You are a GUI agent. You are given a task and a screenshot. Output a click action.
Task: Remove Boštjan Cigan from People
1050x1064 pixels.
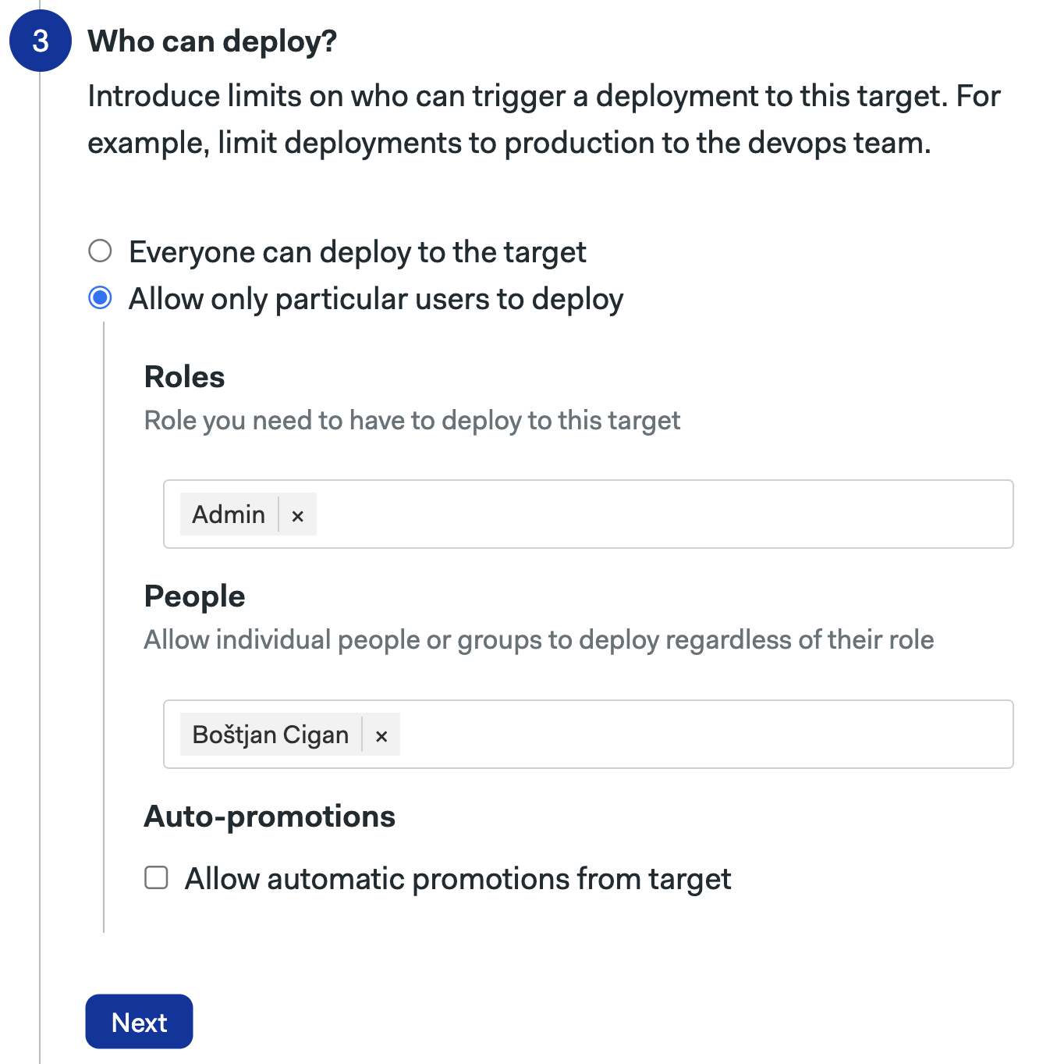[381, 735]
